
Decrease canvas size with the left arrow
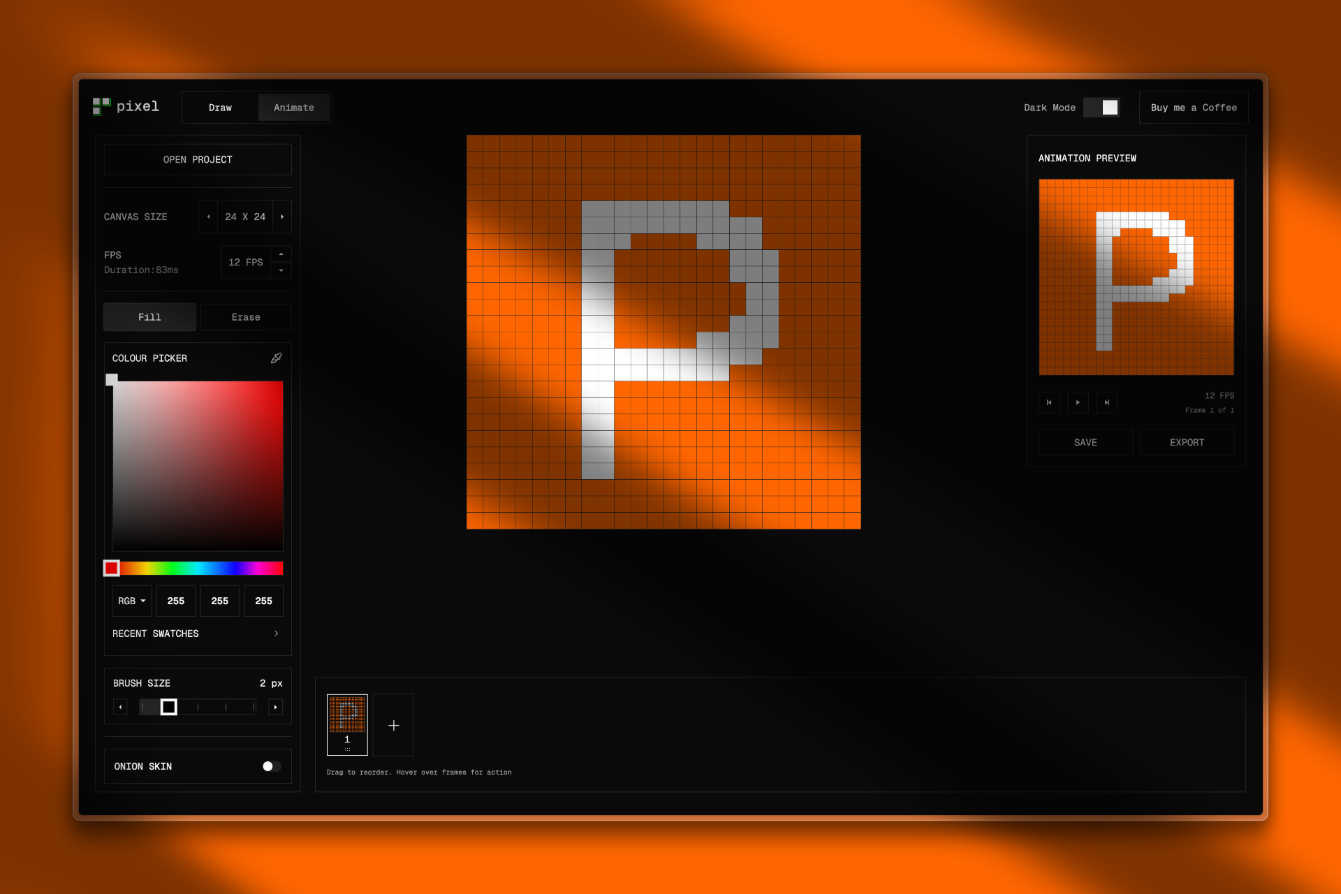pos(207,217)
